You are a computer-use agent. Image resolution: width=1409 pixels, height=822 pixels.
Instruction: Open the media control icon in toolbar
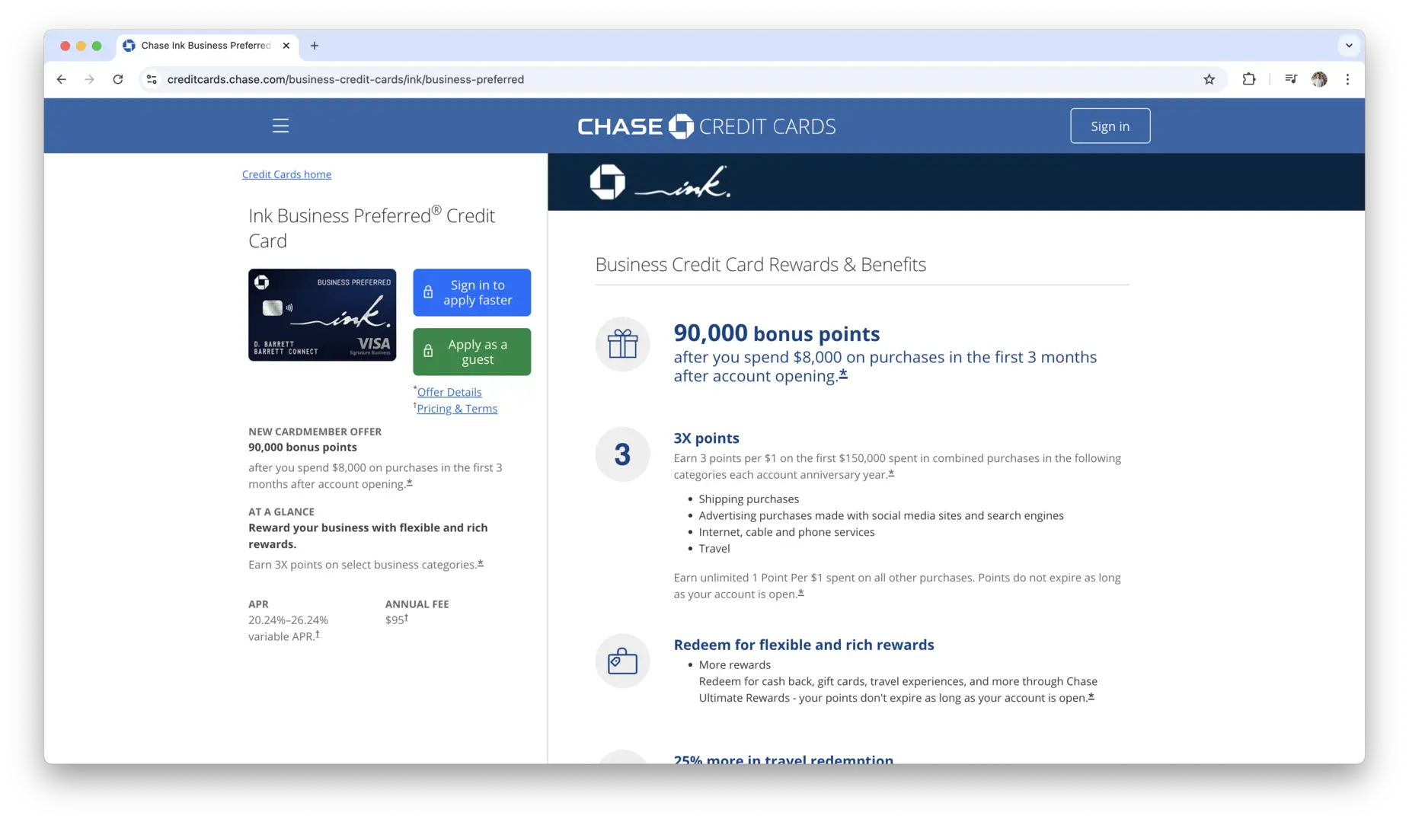(1290, 79)
